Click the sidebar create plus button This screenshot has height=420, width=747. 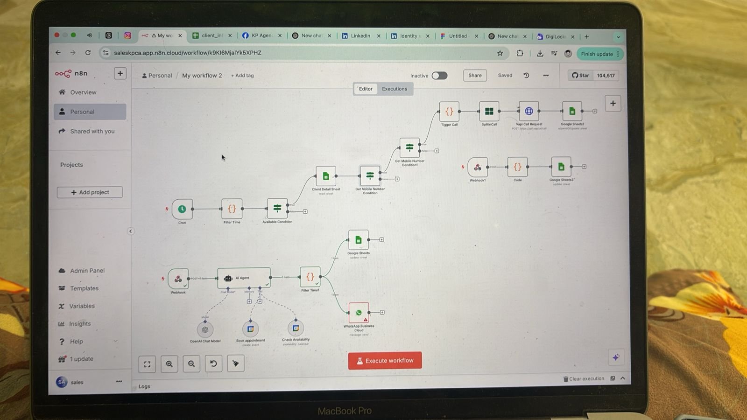(120, 74)
